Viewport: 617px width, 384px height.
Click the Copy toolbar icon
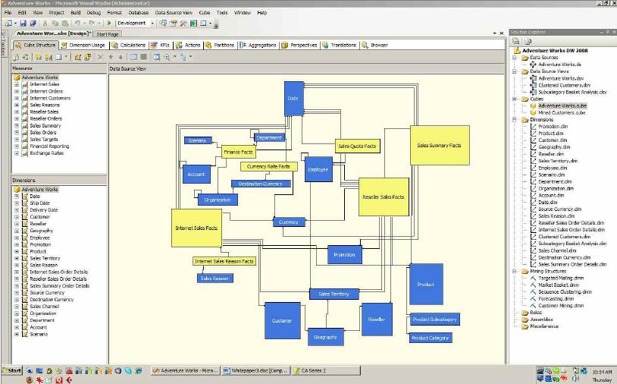click(55, 24)
